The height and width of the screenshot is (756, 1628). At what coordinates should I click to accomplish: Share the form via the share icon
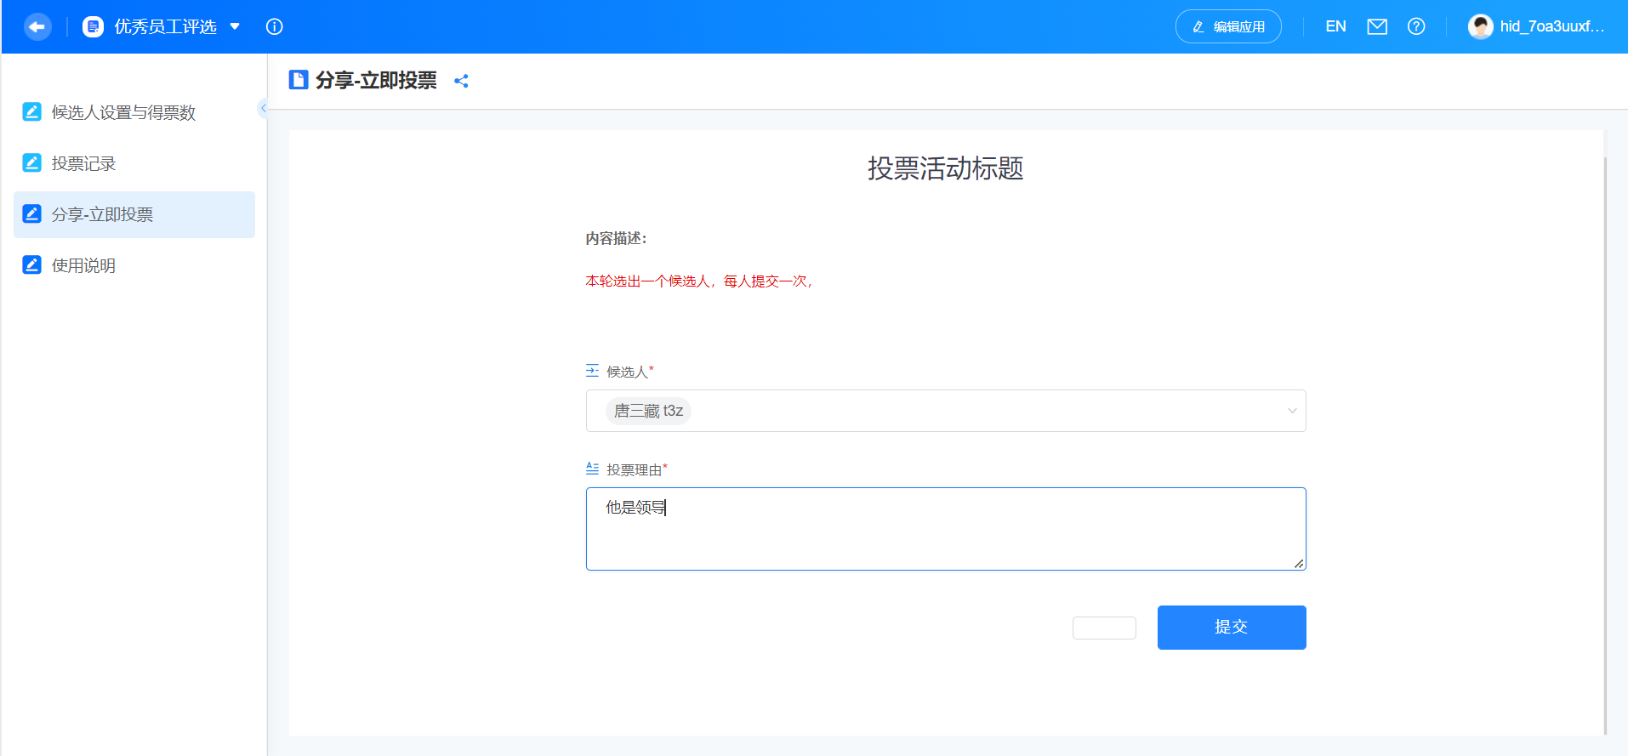461,81
